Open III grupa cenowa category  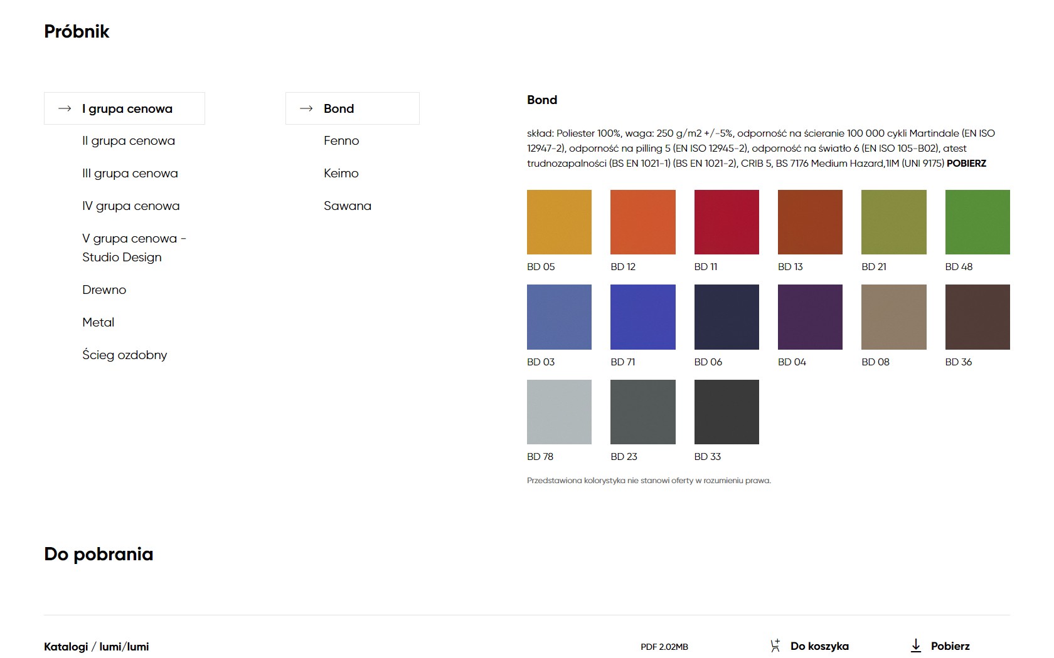click(130, 174)
